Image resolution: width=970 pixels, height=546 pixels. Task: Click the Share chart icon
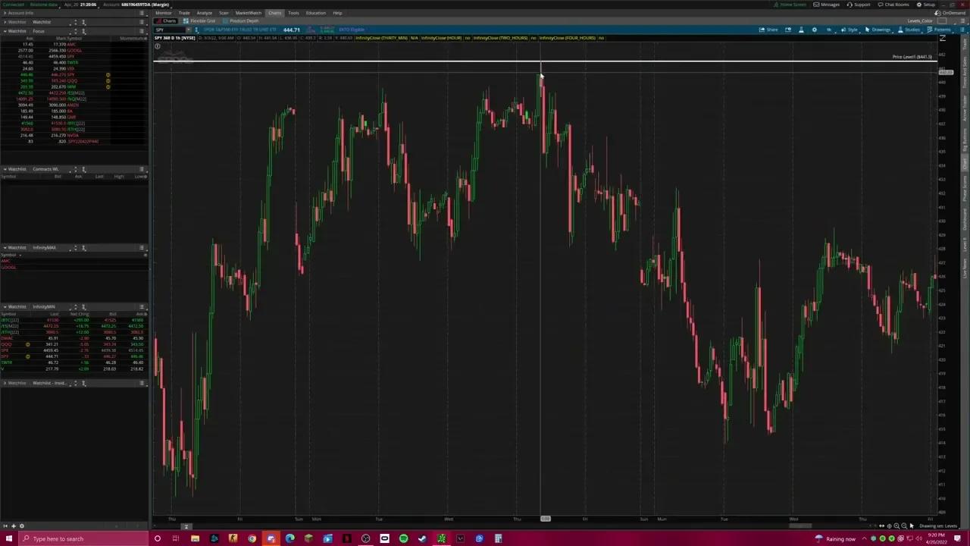[x=768, y=30]
